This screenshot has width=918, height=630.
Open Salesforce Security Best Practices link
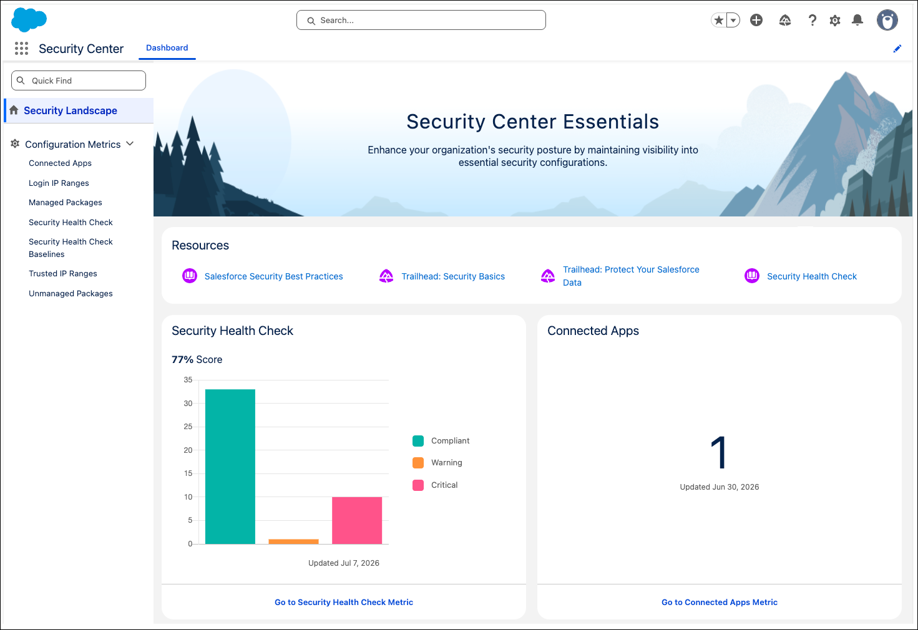tap(273, 276)
